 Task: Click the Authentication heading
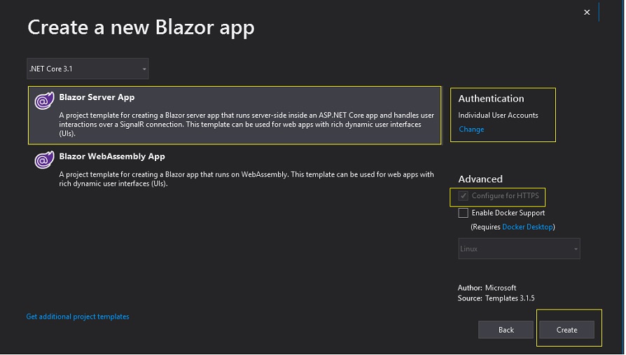(x=491, y=99)
